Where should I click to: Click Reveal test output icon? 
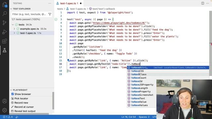pyautogui.click(x=12, y=111)
